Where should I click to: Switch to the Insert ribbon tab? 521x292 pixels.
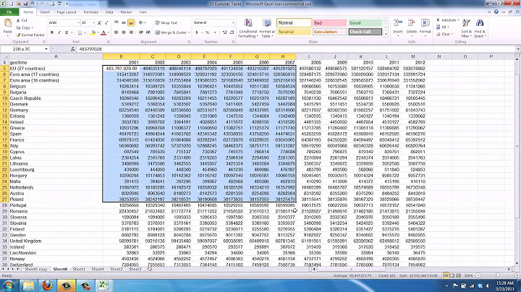click(45, 12)
